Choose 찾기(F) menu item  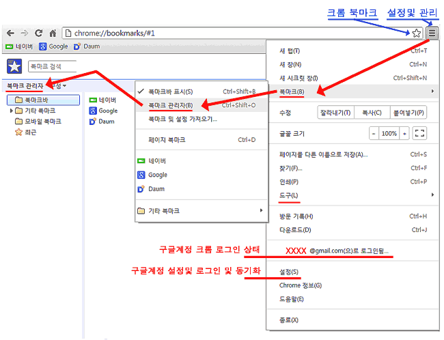(353, 168)
